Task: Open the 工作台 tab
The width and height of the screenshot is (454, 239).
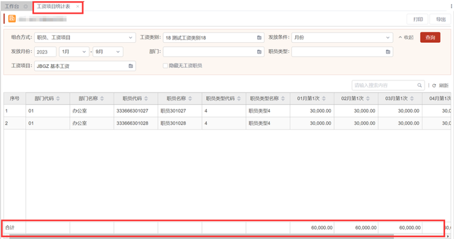Action: click(x=12, y=6)
